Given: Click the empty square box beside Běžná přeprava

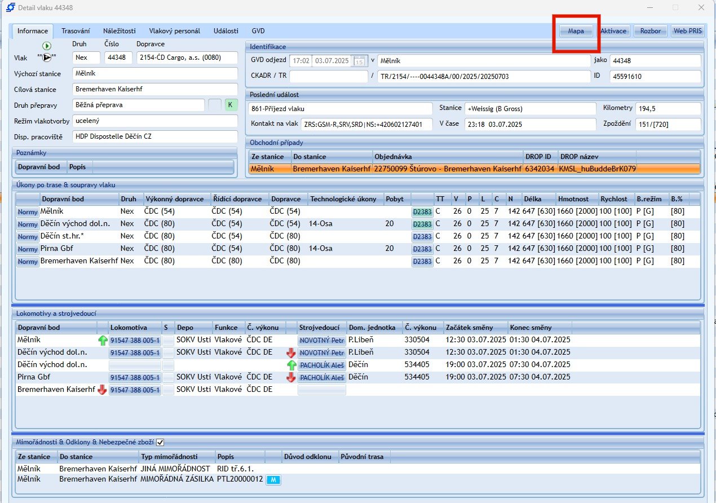Looking at the screenshot, I should [215, 105].
